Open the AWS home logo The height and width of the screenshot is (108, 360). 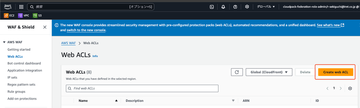(x=8, y=6)
